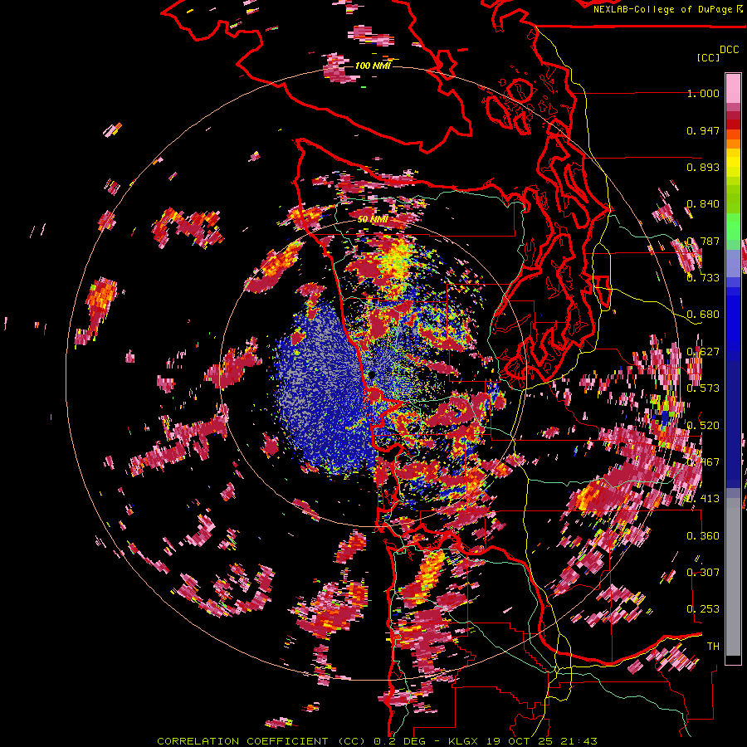Viewport: 747px width, 747px height.
Task: Pick the periwinkle light-blue swatch on color bar
Action: (x=733, y=263)
